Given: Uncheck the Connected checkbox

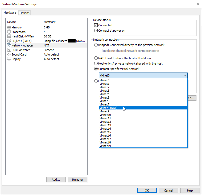Looking at the screenshot, I should click(x=96, y=25).
